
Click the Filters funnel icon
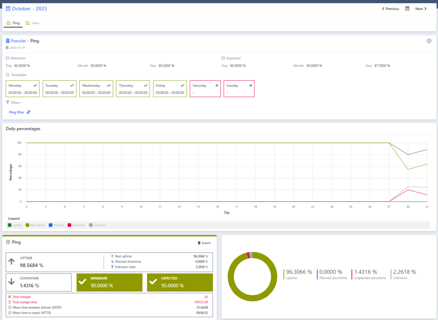[x=7, y=103]
